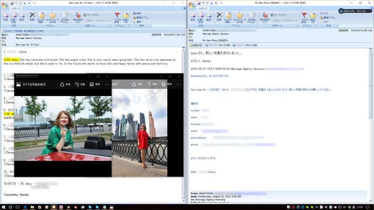Click Share (共有) in front Photos window
The width and height of the screenshot is (374, 210).
pos(65,84)
